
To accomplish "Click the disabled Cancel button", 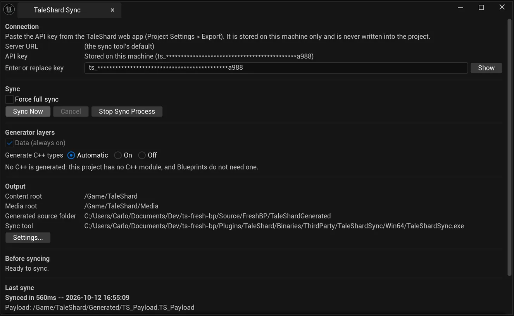I will 71,112.
